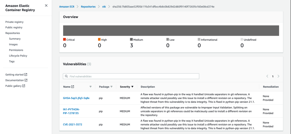Open Tags in the sidebar
The height and width of the screenshot is (134, 291).
12,61
